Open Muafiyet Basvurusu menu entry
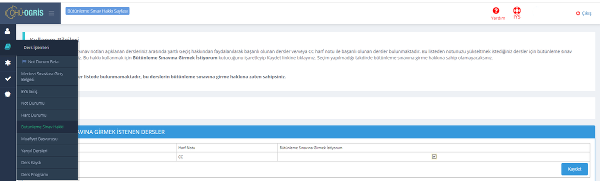The width and height of the screenshot is (600, 181). tap(47, 139)
